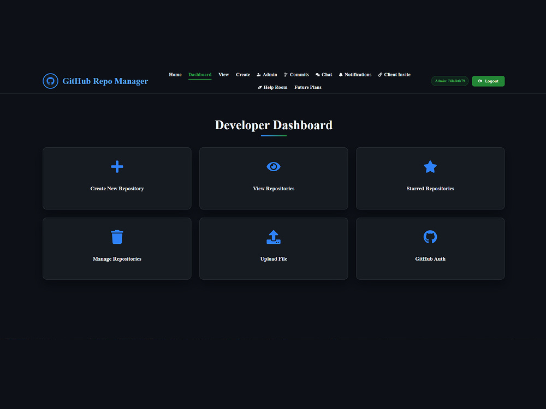Screen dimensions: 546x409
Task: Click the star icon for Starred Repositories
Action: click(430, 166)
